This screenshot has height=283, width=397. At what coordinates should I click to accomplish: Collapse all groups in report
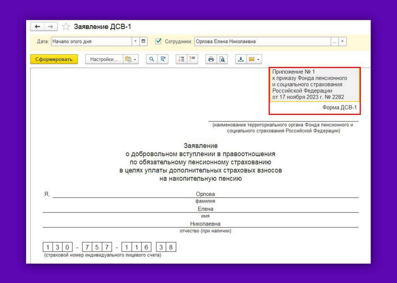point(193,59)
